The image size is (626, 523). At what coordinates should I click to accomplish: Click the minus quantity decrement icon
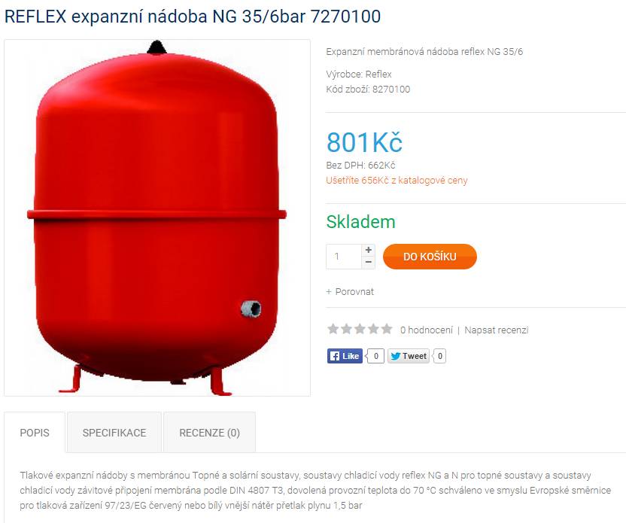pyautogui.click(x=369, y=263)
